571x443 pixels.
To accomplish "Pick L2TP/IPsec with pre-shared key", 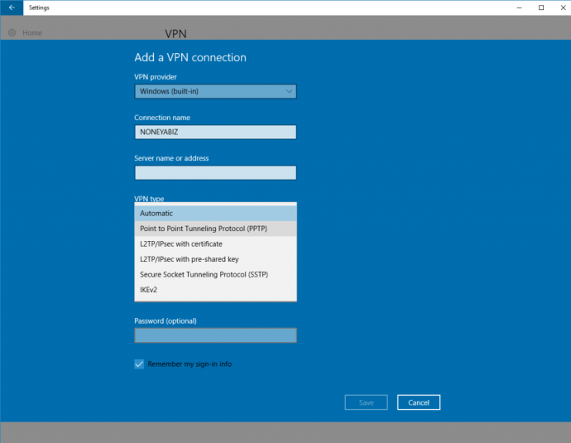I will pos(215,259).
